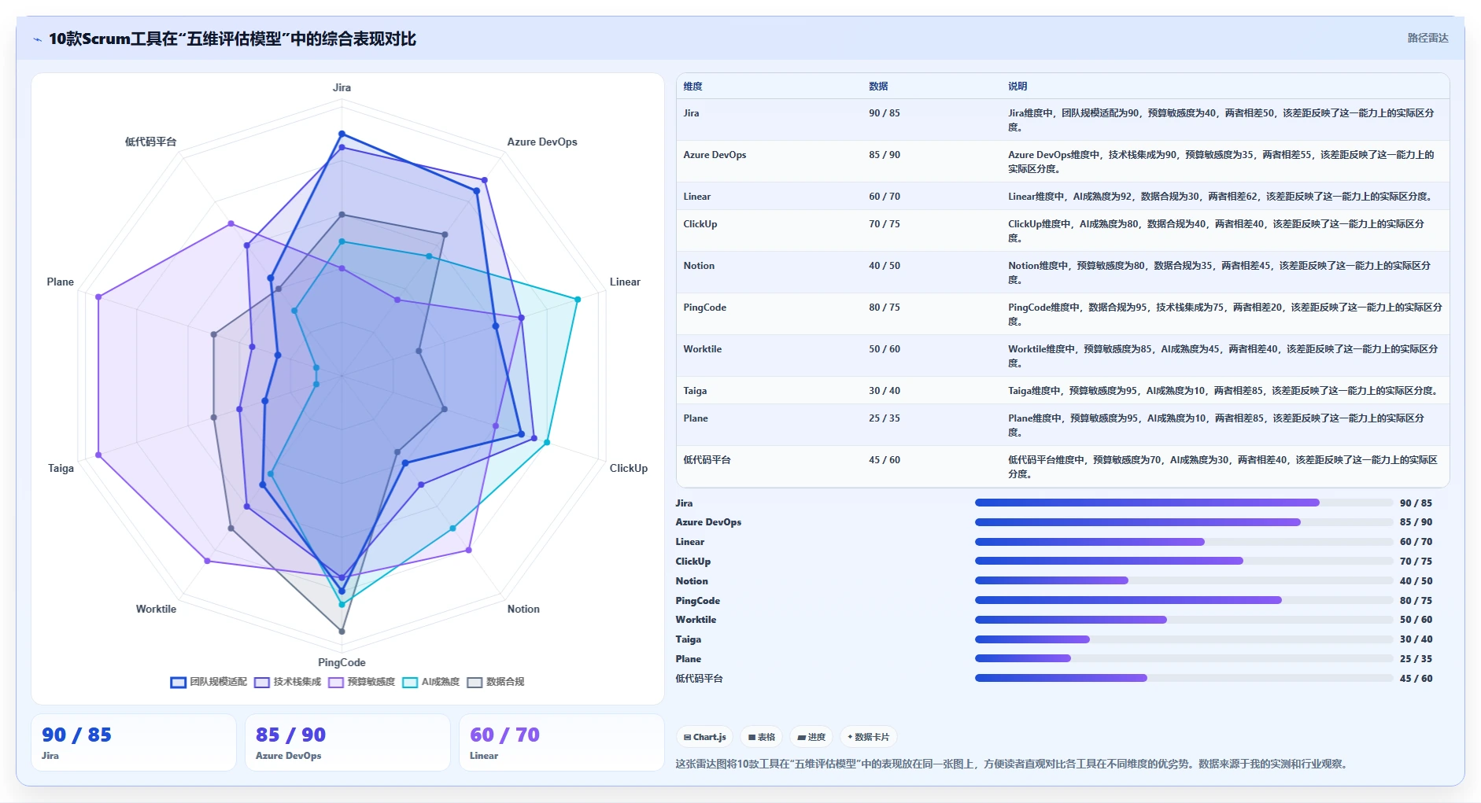Viewport: 1481px width, 803px height.
Task: Click the Linear label in the progress list
Action: (690, 542)
